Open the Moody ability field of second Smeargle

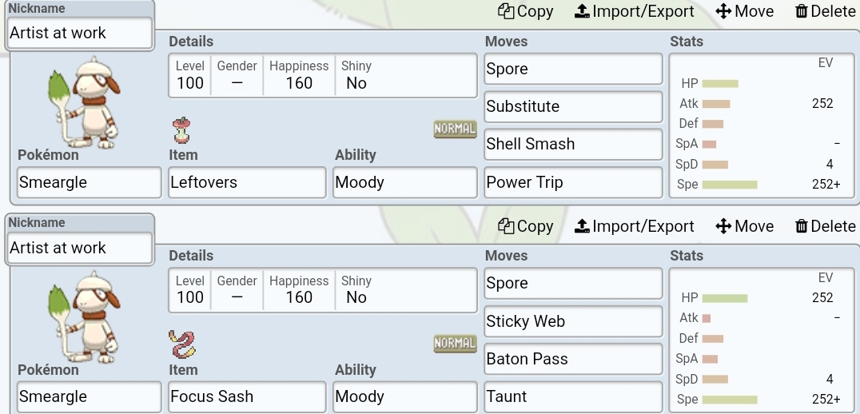[404, 396]
